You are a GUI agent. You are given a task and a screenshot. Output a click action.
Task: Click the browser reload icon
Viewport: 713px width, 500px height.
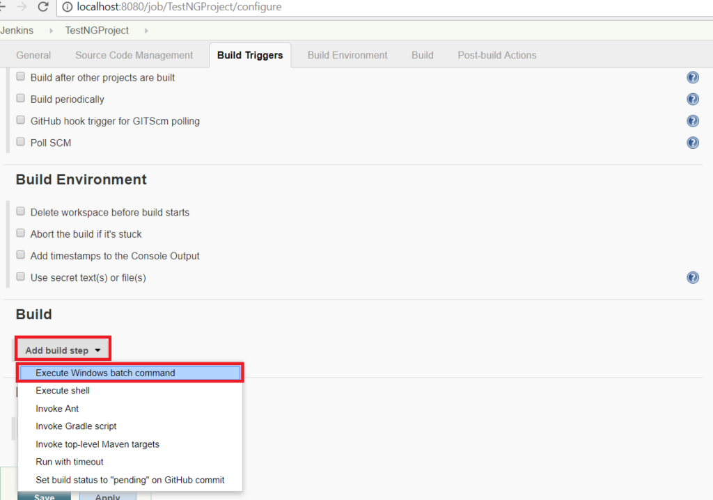[x=43, y=8]
